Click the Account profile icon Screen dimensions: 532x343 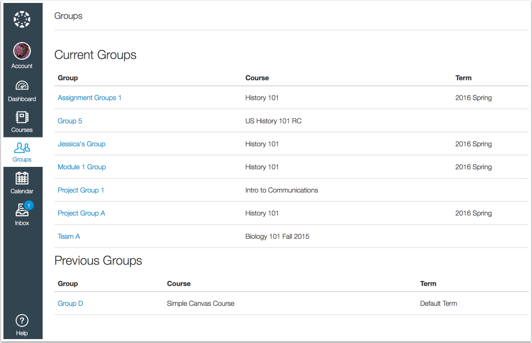pos(22,50)
